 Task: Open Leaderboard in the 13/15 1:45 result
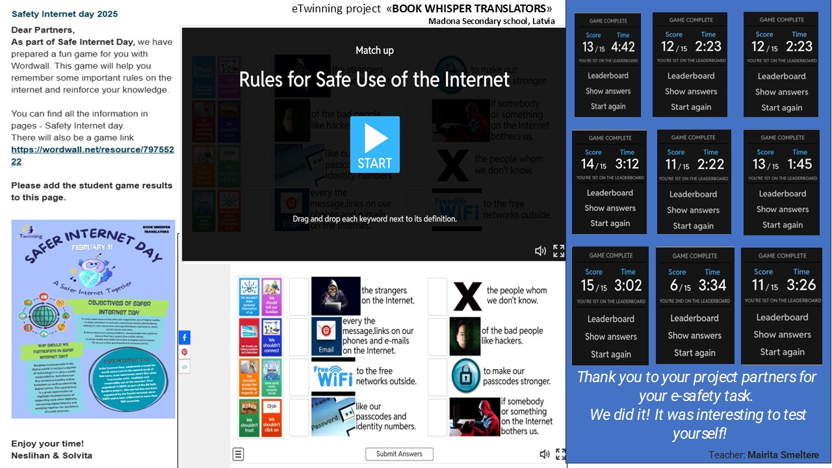click(x=782, y=194)
